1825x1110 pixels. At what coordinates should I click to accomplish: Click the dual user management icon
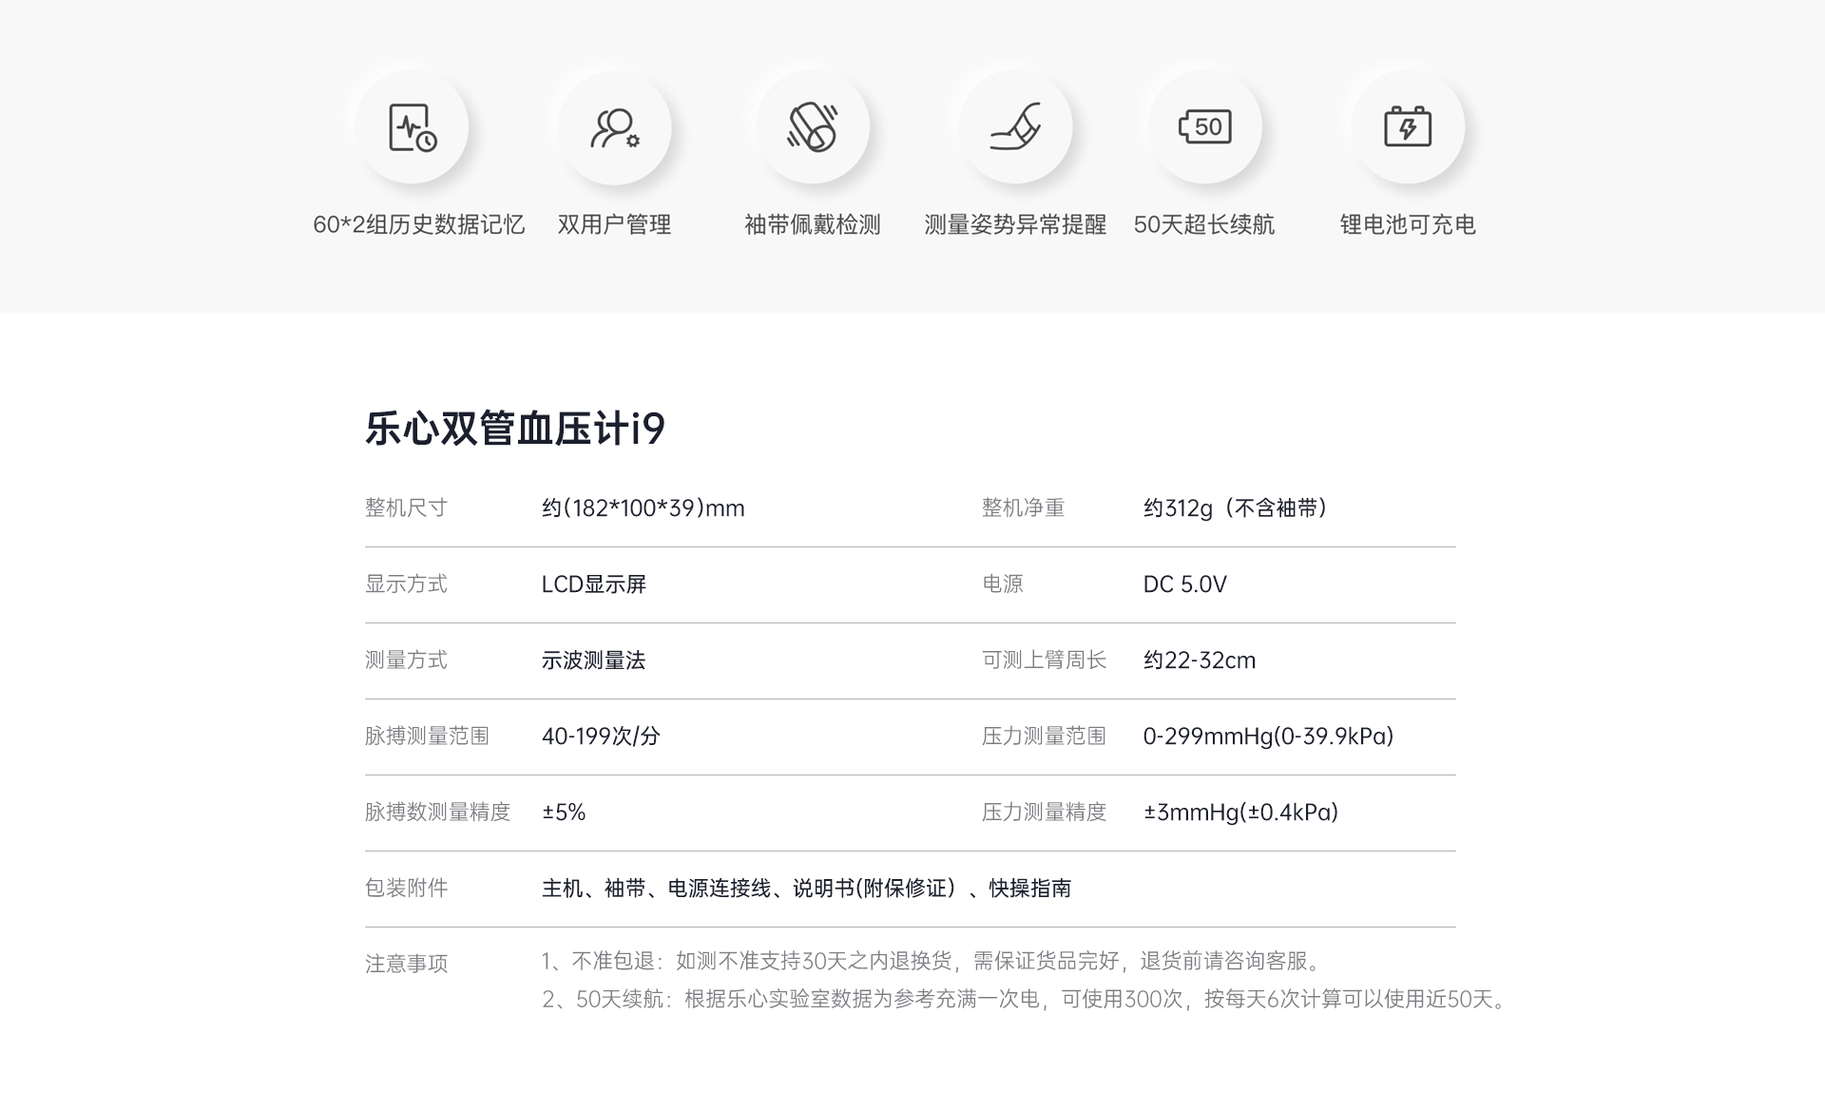[615, 127]
